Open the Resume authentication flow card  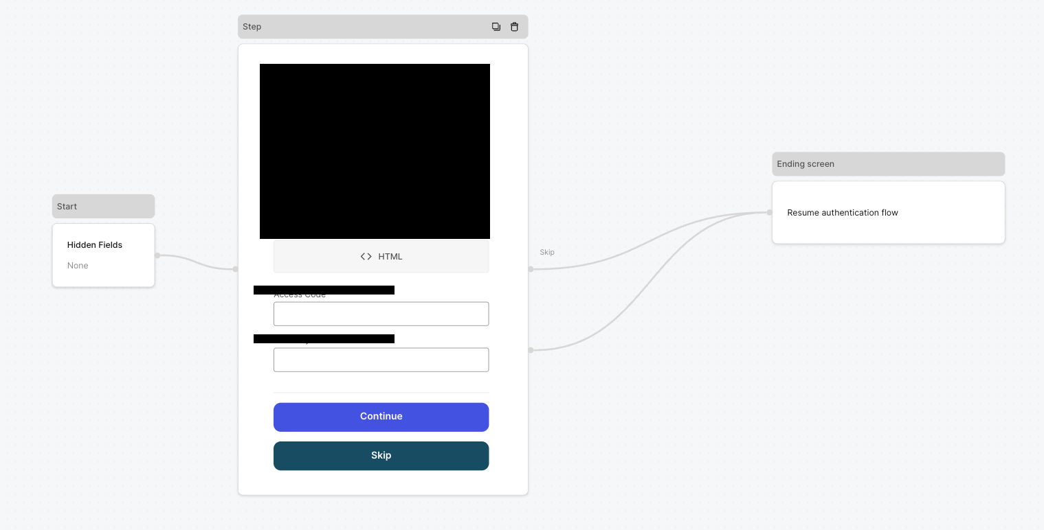pyautogui.click(x=888, y=212)
